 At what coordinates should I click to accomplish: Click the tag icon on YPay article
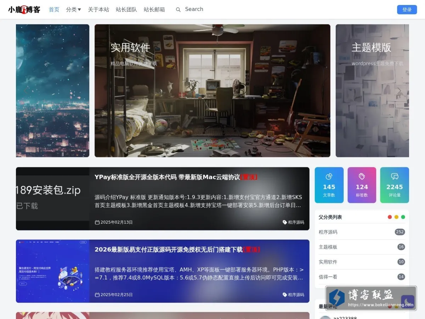coord(285,222)
